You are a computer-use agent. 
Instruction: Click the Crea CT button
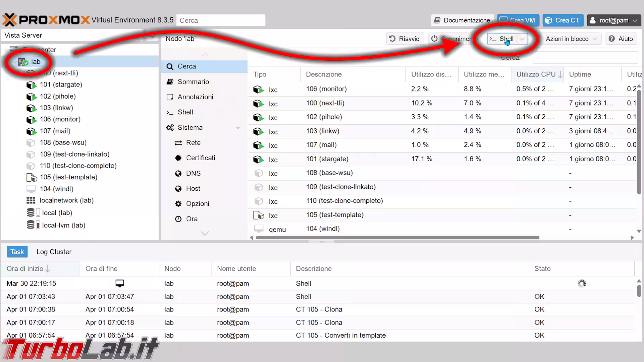point(562,20)
